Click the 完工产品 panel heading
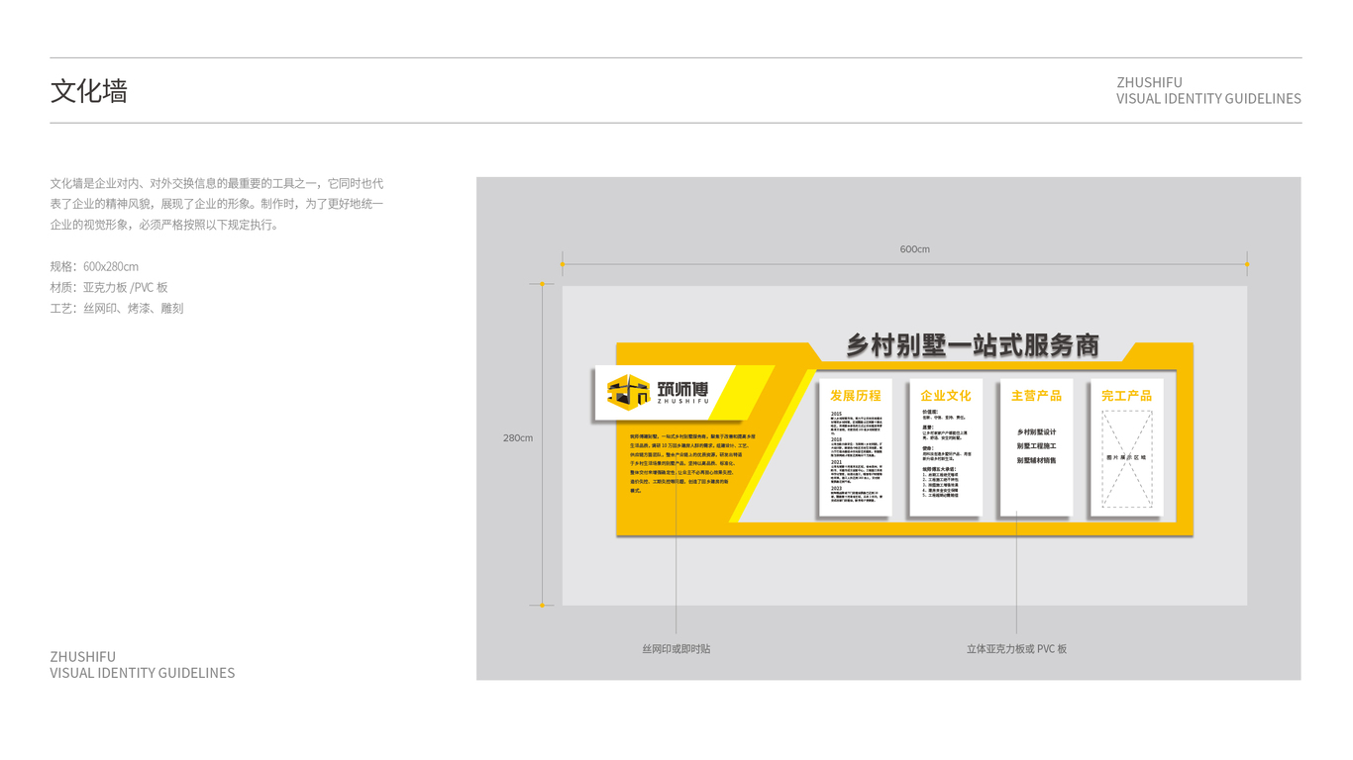 pos(1126,395)
